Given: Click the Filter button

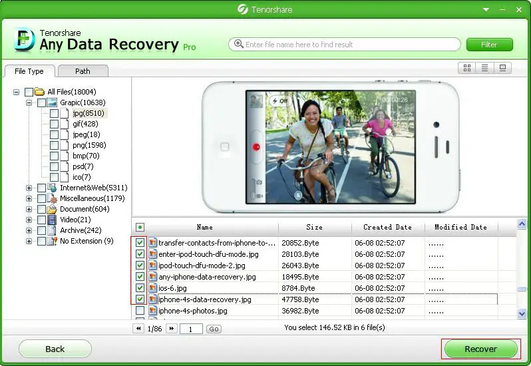Looking at the screenshot, I should pyautogui.click(x=489, y=45).
